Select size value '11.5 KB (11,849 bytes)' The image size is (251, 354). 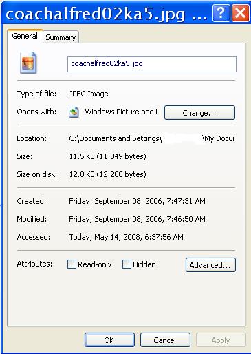click(x=107, y=156)
